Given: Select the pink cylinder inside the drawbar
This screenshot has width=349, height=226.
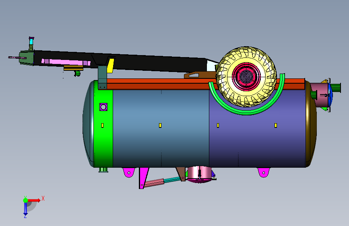Looking at the screenshot, I should pyautogui.click(x=66, y=62).
